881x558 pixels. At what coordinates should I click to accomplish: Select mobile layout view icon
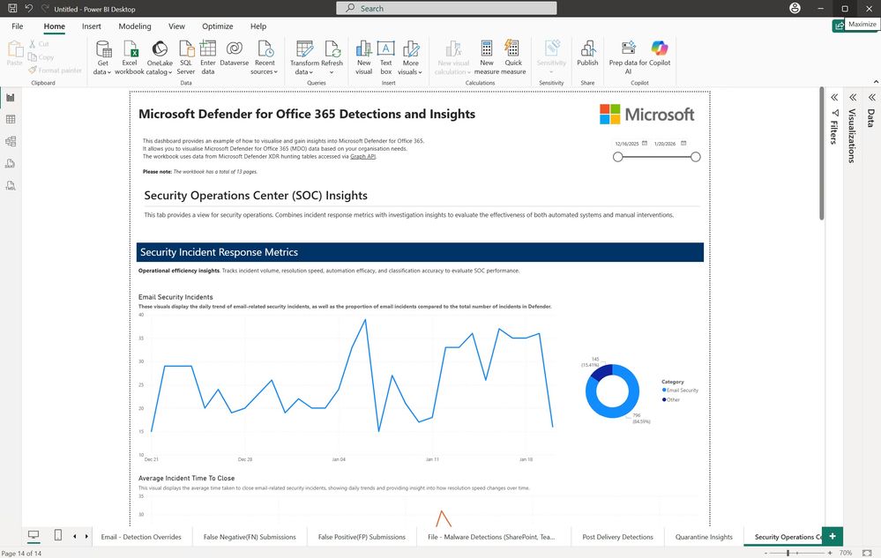pos(58,536)
